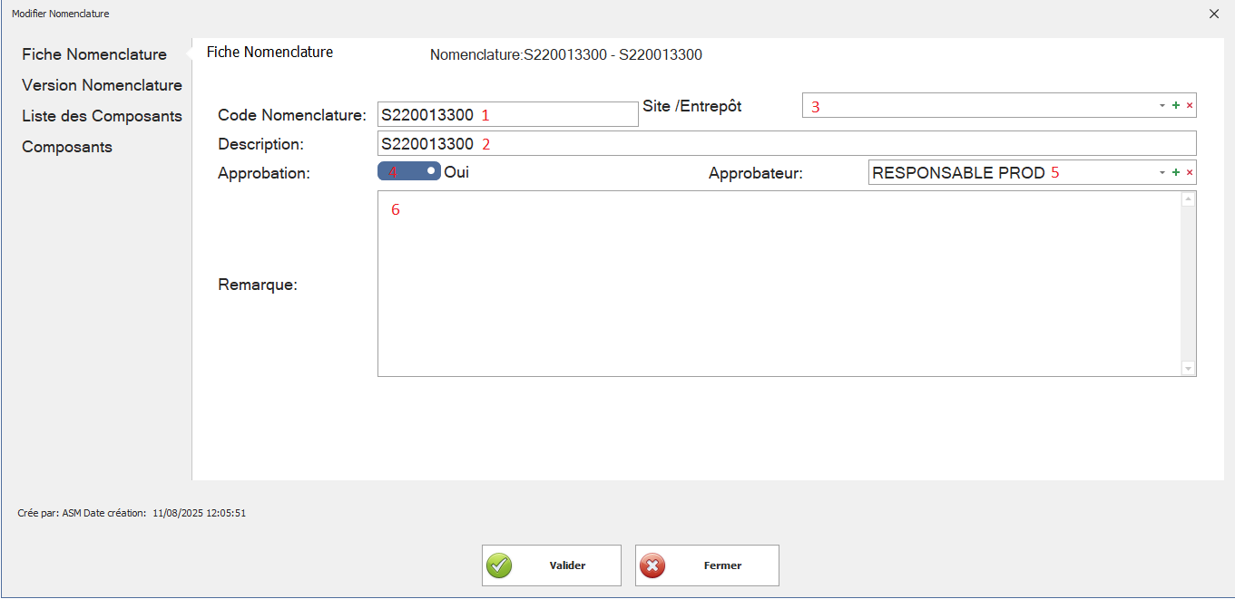Click inside the Remarque text area
The width and height of the screenshot is (1235, 599).
pyautogui.click(x=780, y=283)
